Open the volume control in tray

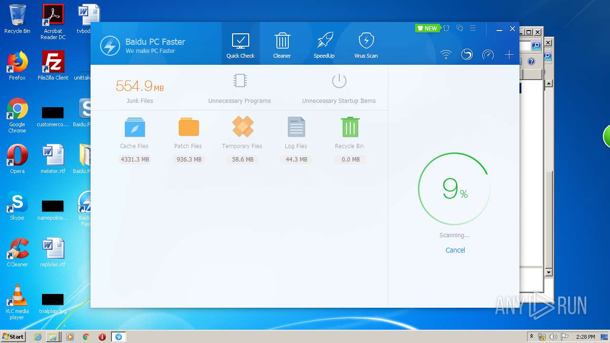553,337
